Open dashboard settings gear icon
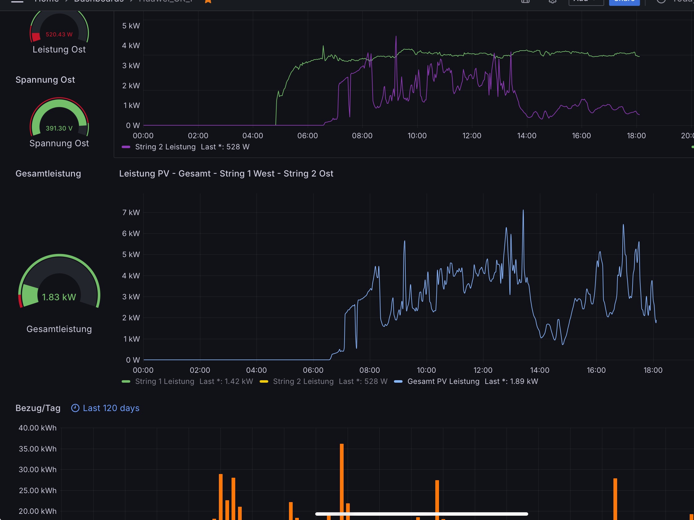This screenshot has height=520, width=694. [x=553, y=1]
